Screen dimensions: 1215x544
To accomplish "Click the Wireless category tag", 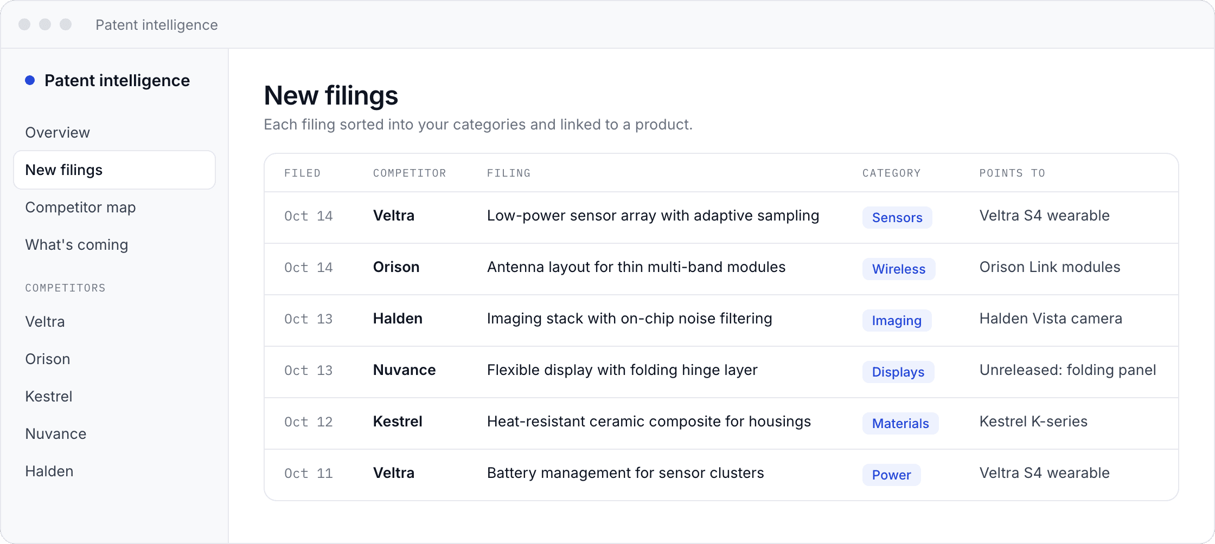I will tap(899, 269).
